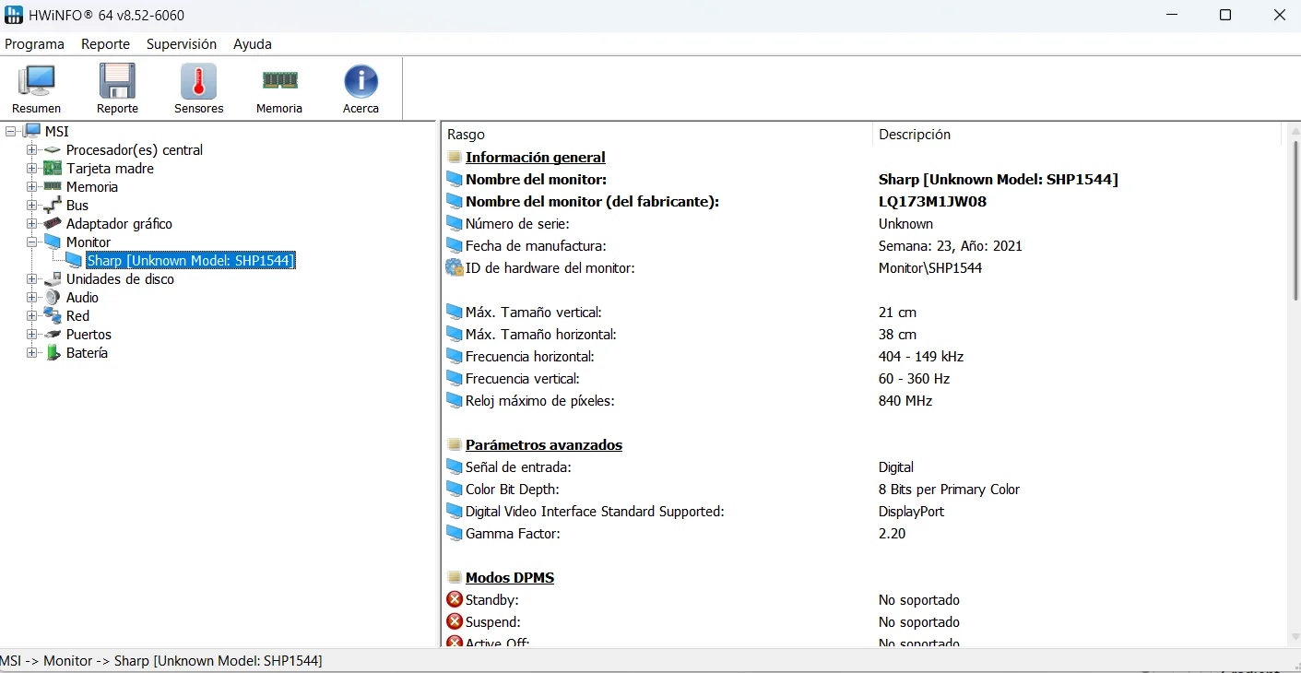The width and height of the screenshot is (1301, 673).
Task: Click the folder icon beside Parámetros avanzados
Action: tap(455, 444)
